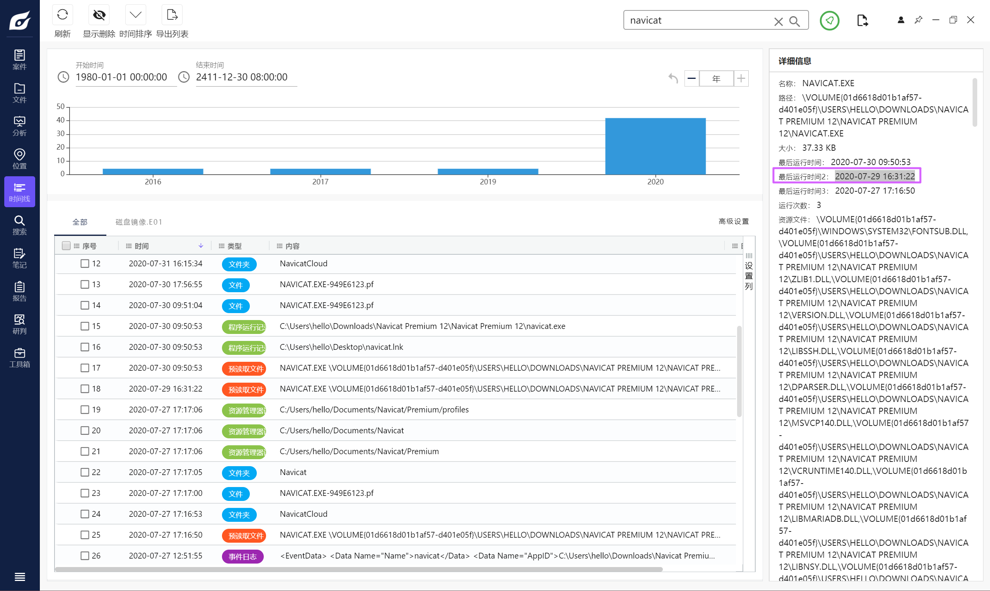
Task: Check the row 17 checkbox
Action: (84, 368)
